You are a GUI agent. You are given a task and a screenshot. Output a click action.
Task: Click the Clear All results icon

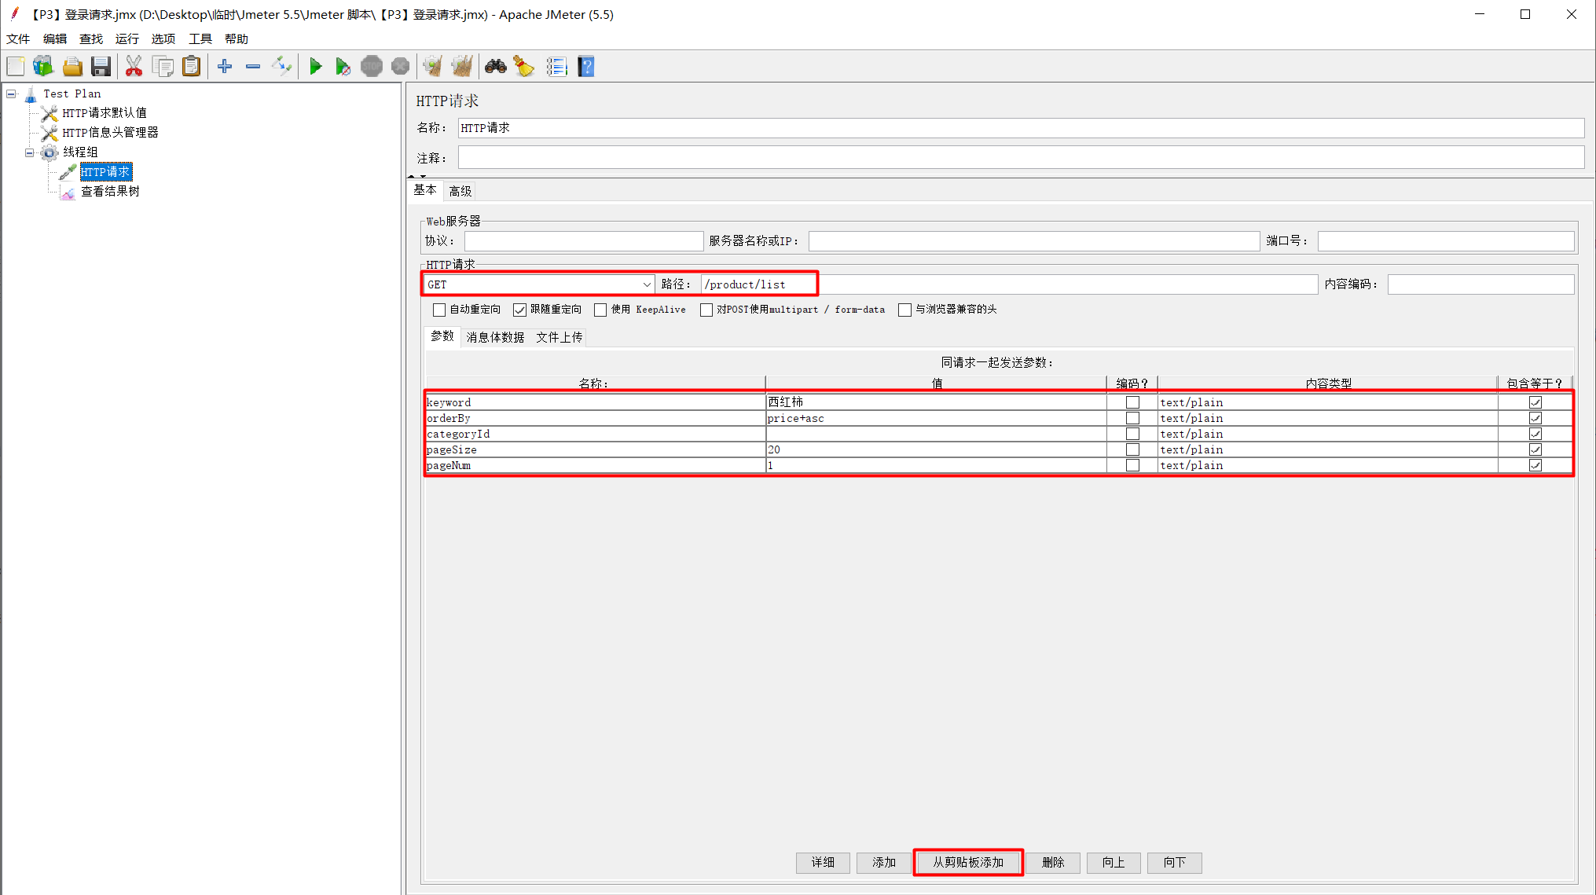(462, 67)
